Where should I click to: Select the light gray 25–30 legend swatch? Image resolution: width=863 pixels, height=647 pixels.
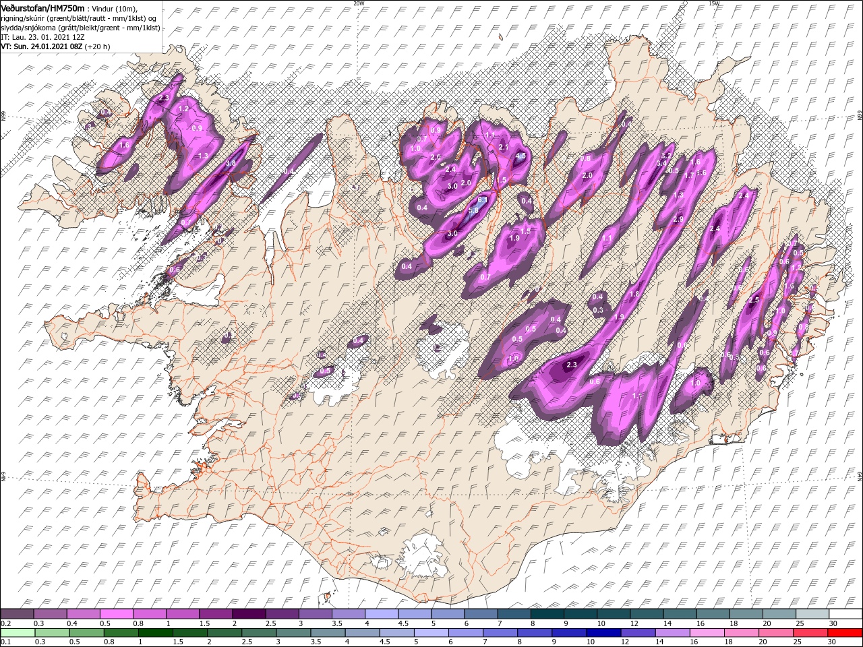coord(812,614)
